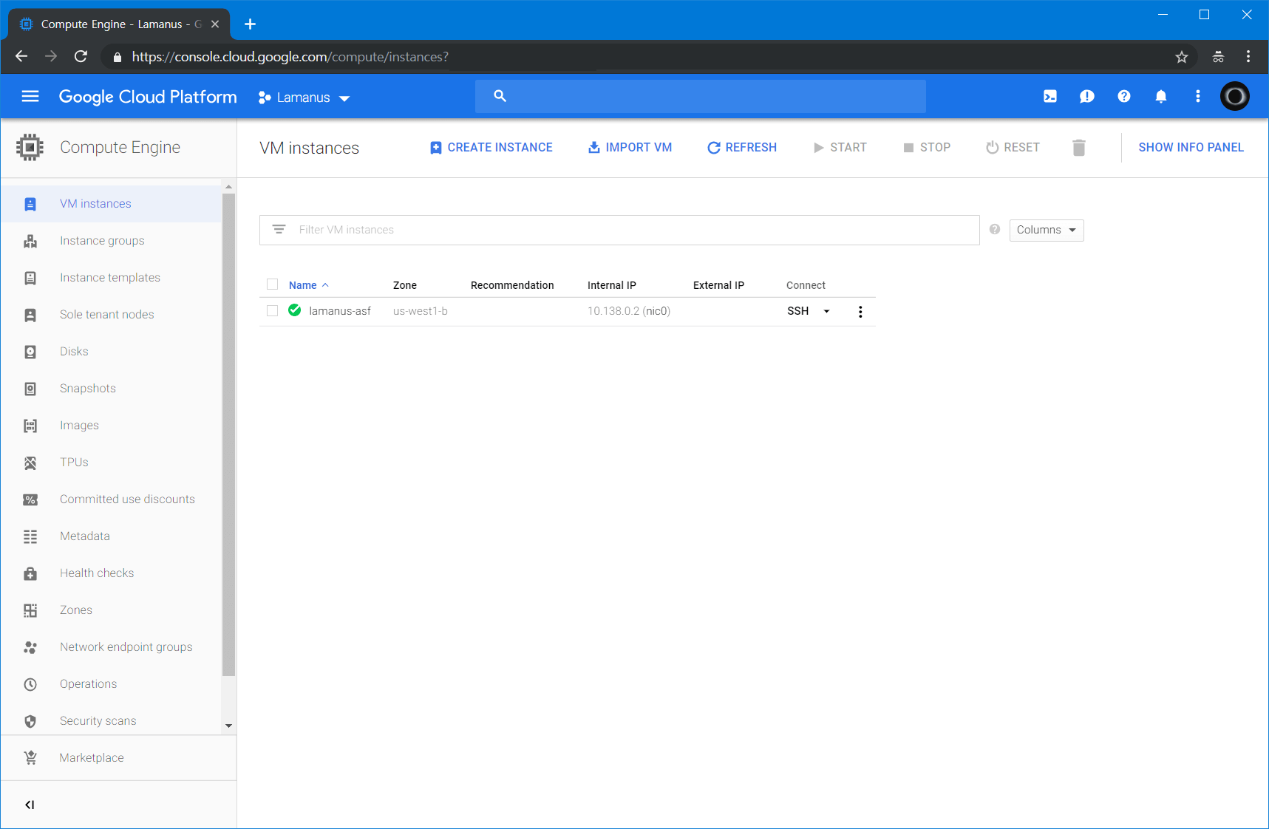Click the CREATE INSTANCE button
The width and height of the screenshot is (1269, 829).
click(491, 148)
